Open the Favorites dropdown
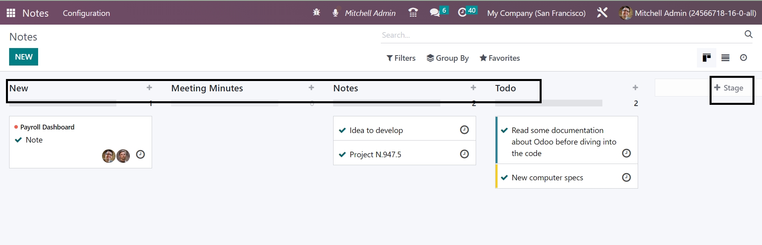The image size is (762, 245). [x=500, y=58]
